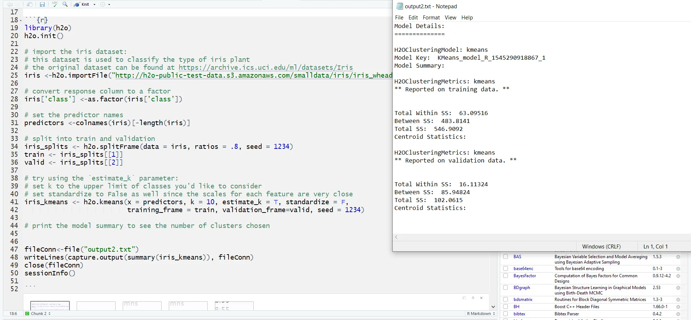Check the bdsmatrix package checkbox
This screenshot has width=691, height=320.
[506, 300]
